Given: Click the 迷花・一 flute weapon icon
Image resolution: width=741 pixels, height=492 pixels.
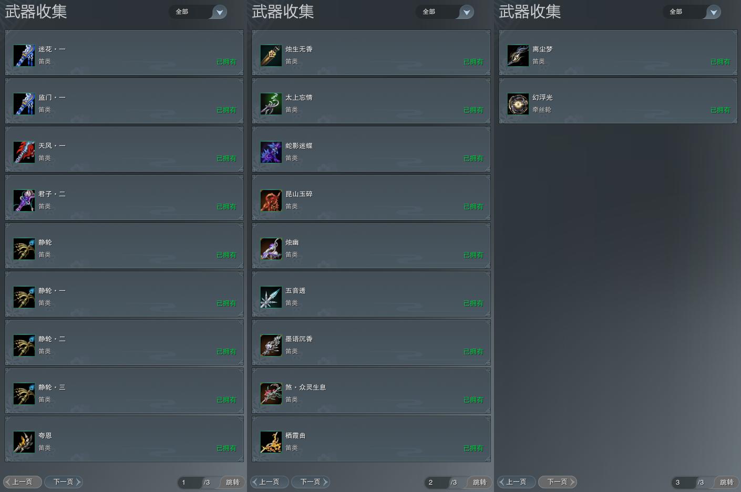Looking at the screenshot, I should pos(24,56).
